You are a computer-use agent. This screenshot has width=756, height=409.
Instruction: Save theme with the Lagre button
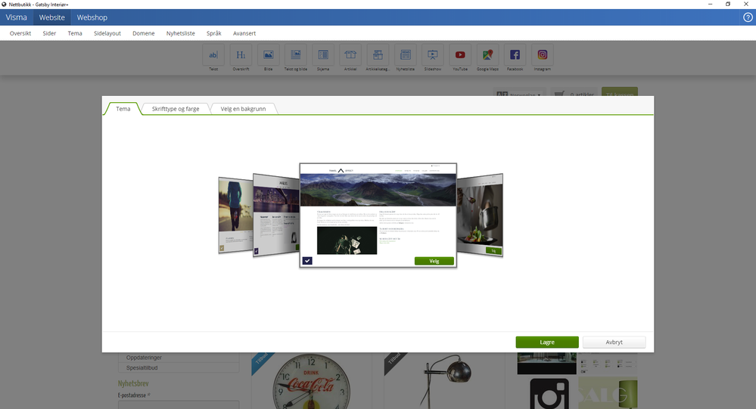[546, 342]
